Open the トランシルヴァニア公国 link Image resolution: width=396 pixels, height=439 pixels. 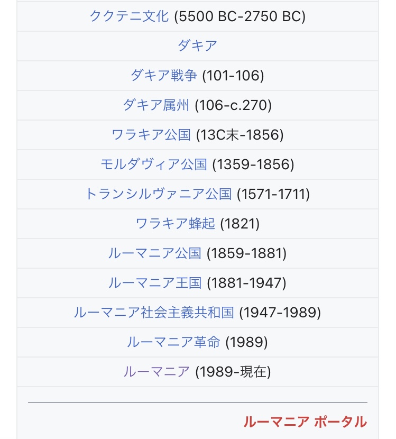click(158, 194)
